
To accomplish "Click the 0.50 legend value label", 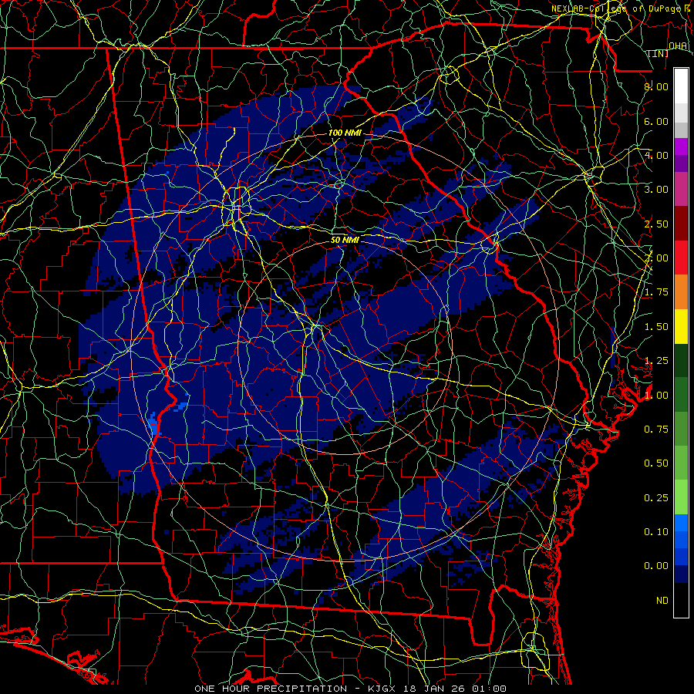I will pos(656,463).
